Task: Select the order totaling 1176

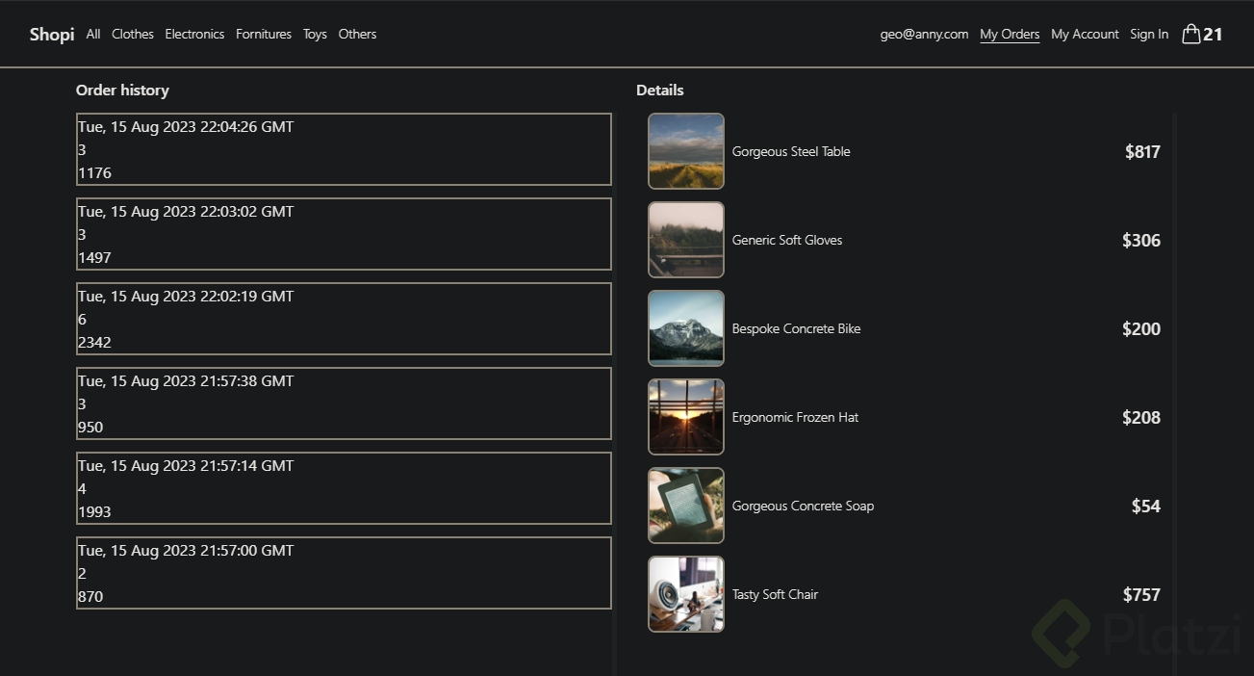Action: click(x=344, y=149)
